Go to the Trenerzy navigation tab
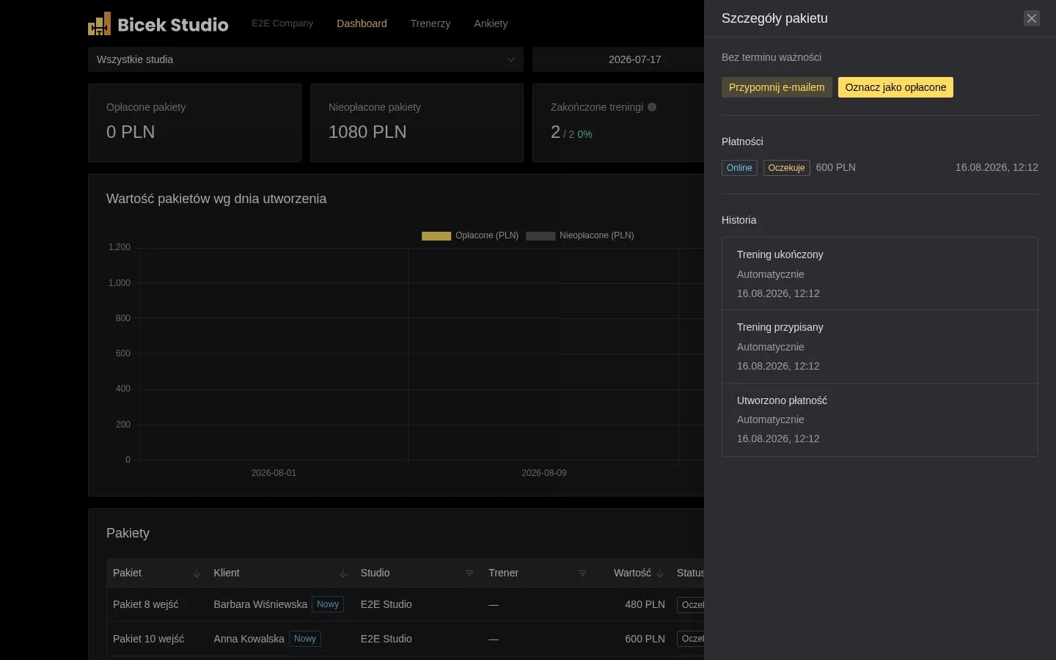The height and width of the screenshot is (660, 1056). [x=430, y=23]
